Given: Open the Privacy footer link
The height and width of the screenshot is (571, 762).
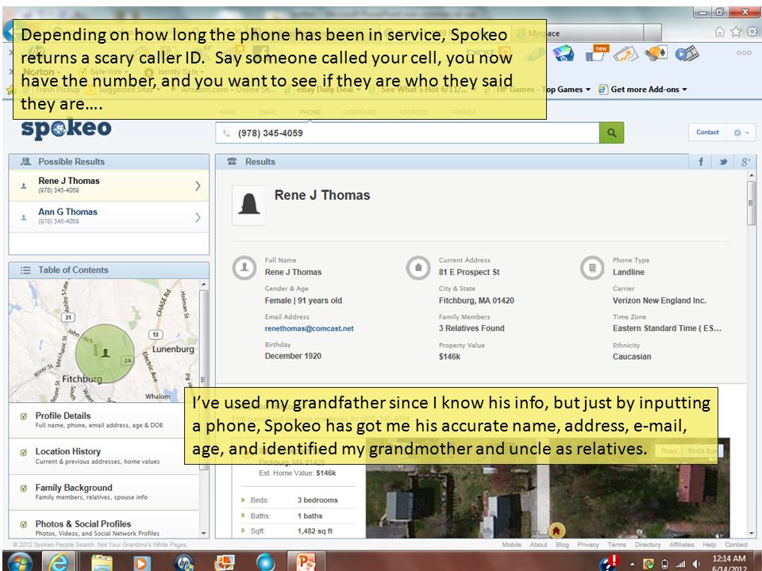Looking at the screenshot, I should click(588, 545).
